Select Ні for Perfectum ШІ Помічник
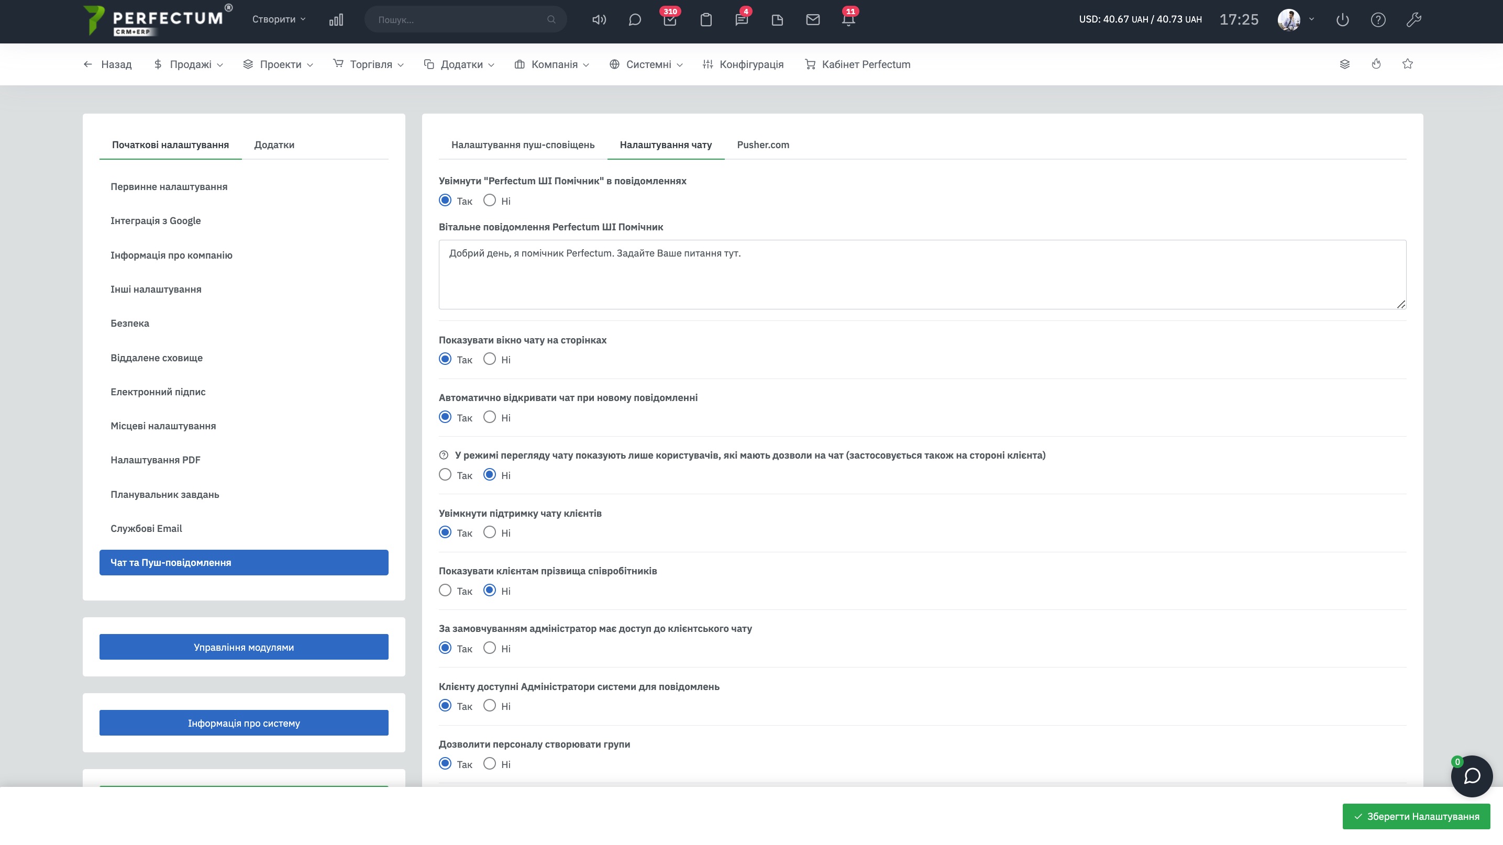 [x=490, y=201]
